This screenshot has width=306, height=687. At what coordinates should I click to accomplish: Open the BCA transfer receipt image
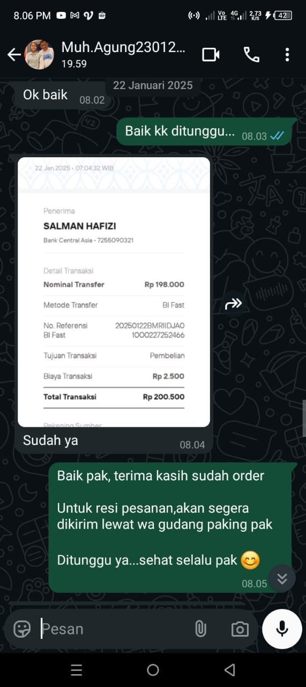114,292
